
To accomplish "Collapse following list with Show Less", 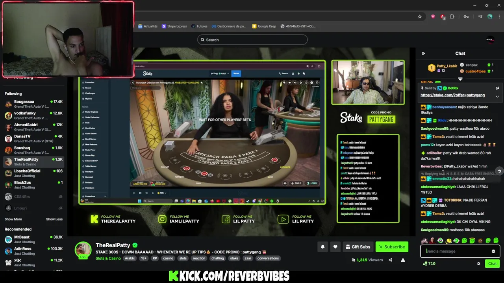I will (x=54, y=219).
